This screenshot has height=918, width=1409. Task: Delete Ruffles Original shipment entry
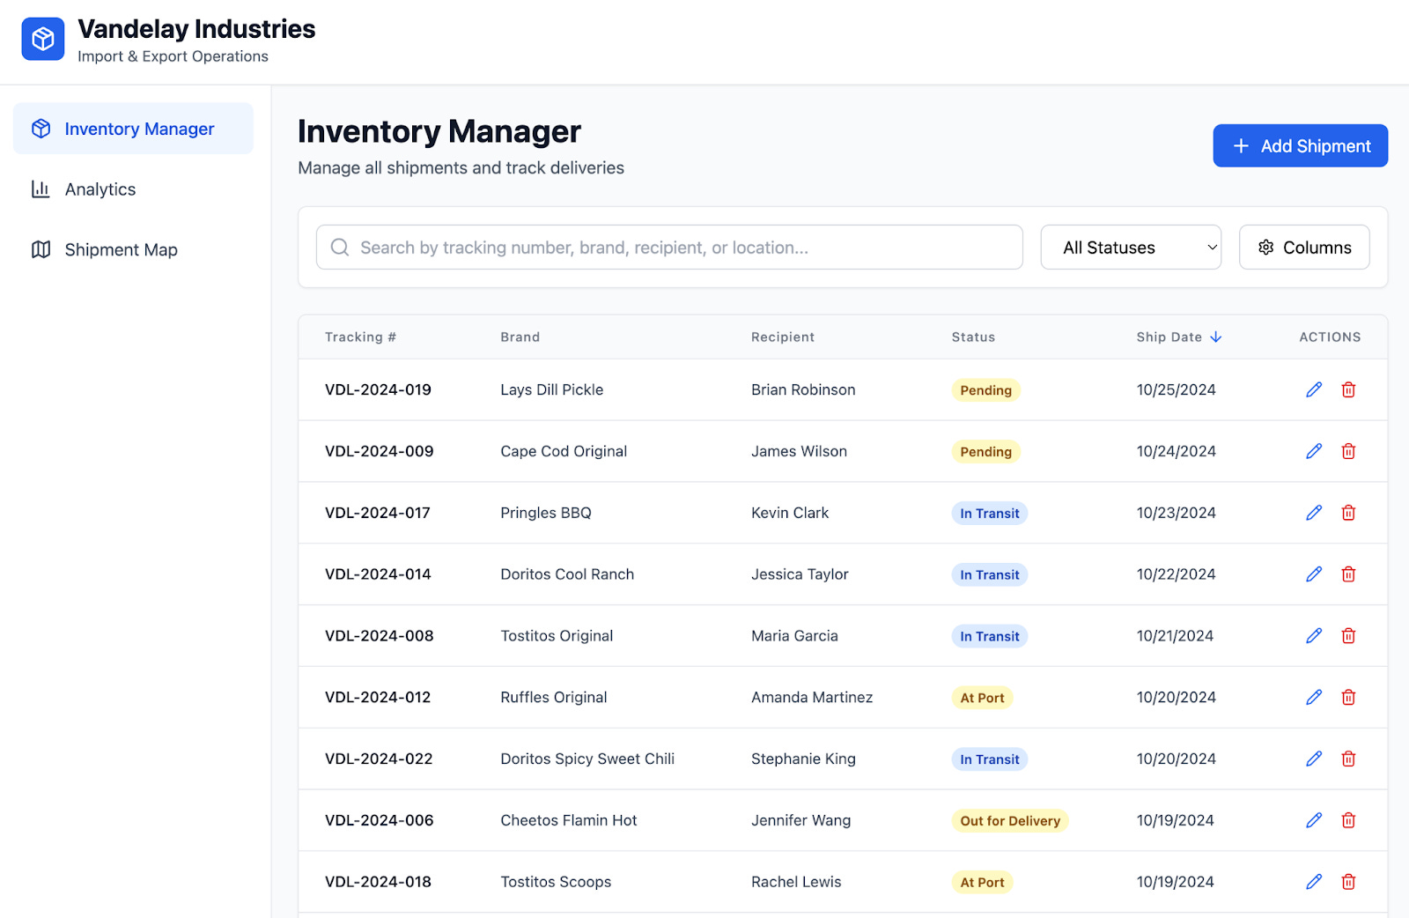(1348, 697)
